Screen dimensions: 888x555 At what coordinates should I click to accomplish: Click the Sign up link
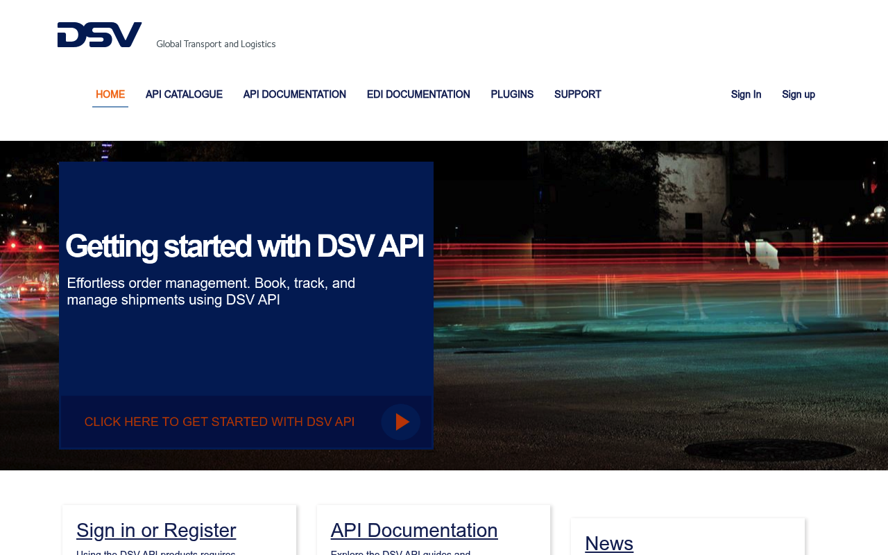799,94
